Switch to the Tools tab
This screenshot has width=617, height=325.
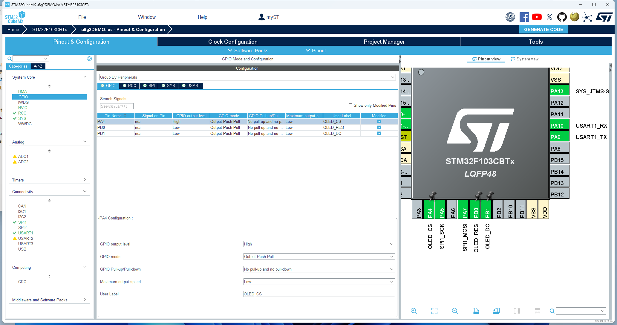pos(536,42)
